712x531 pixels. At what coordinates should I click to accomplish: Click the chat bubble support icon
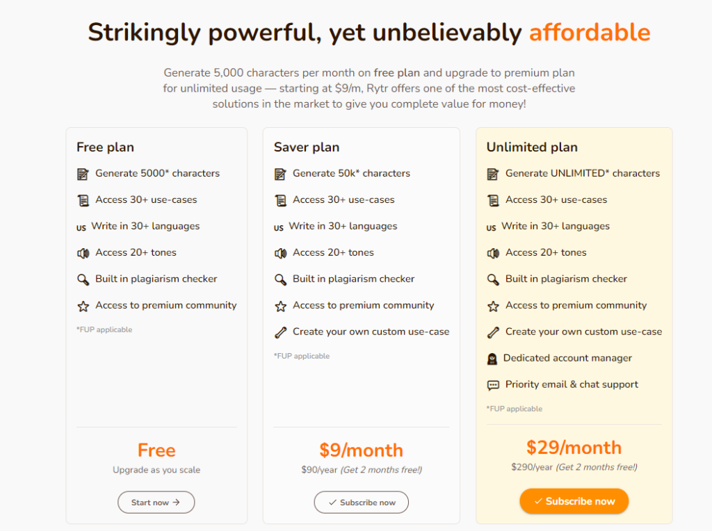[493, 385]
